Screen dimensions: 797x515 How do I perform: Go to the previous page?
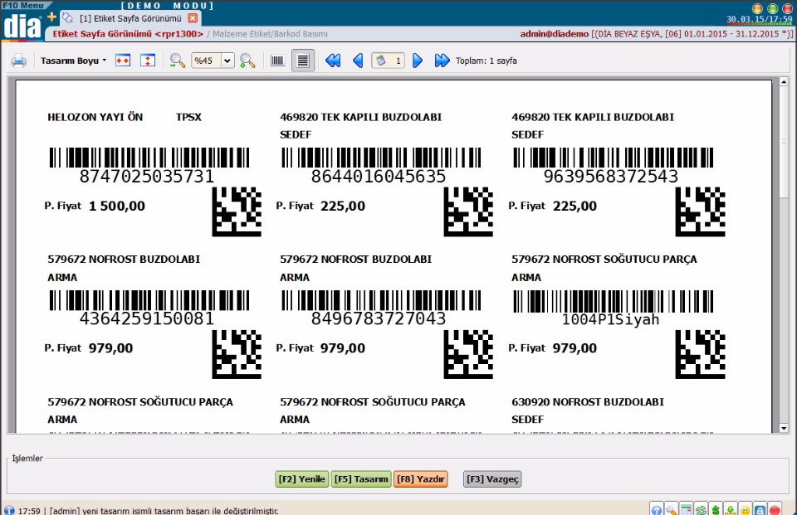[358, 61]
